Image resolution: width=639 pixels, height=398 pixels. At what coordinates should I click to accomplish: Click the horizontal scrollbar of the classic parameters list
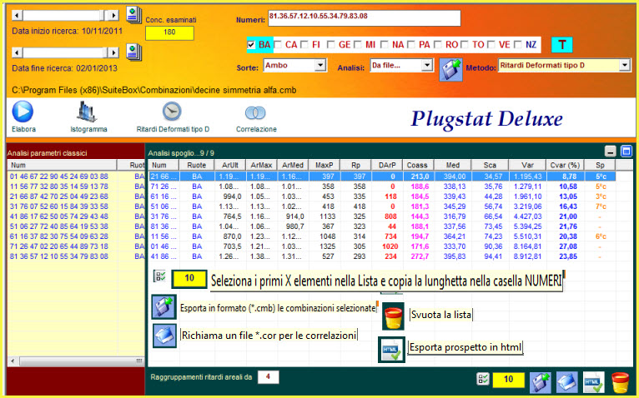77,361
